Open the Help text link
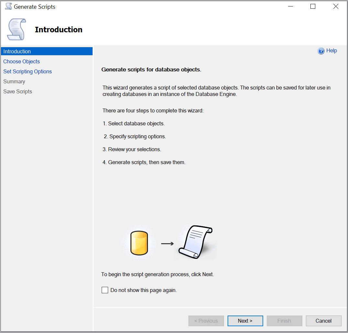 point(331,51)
